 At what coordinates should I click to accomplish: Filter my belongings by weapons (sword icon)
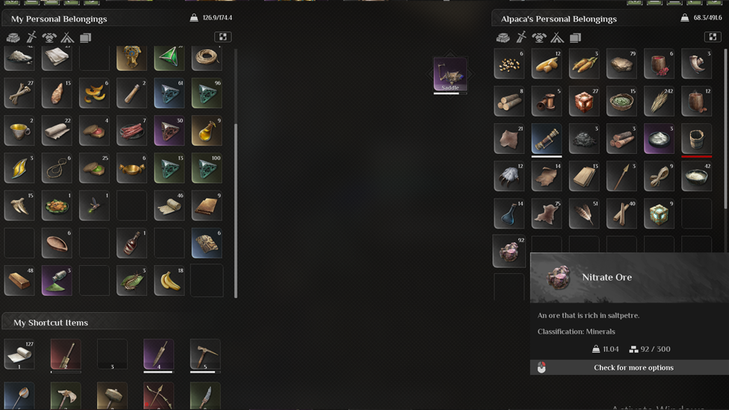click(31, 37)
